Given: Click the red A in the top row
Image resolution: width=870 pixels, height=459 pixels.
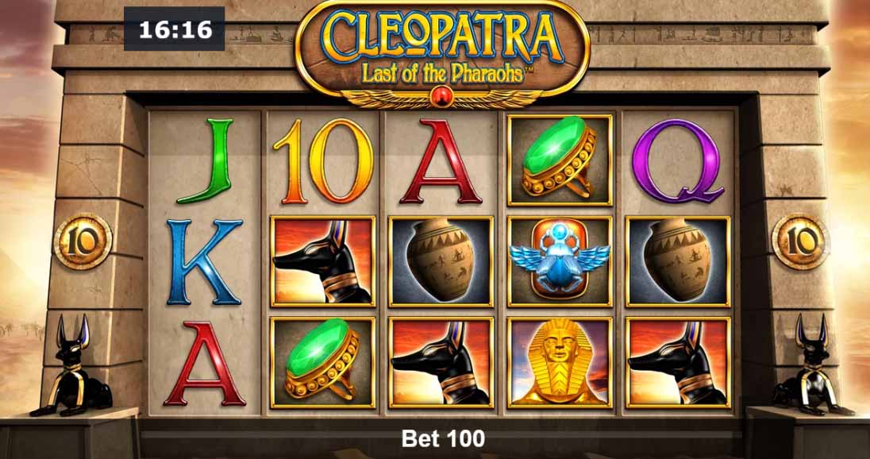Looking at the screenshot, I should coord(441,161).
